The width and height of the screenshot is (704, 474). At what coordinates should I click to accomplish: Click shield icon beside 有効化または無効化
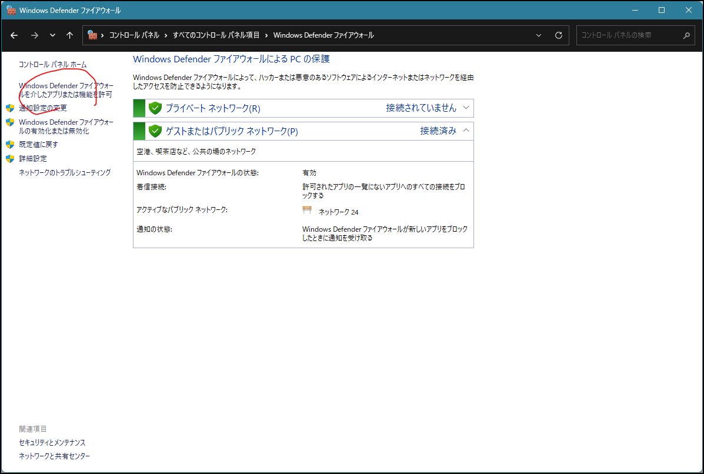[10, 122]
